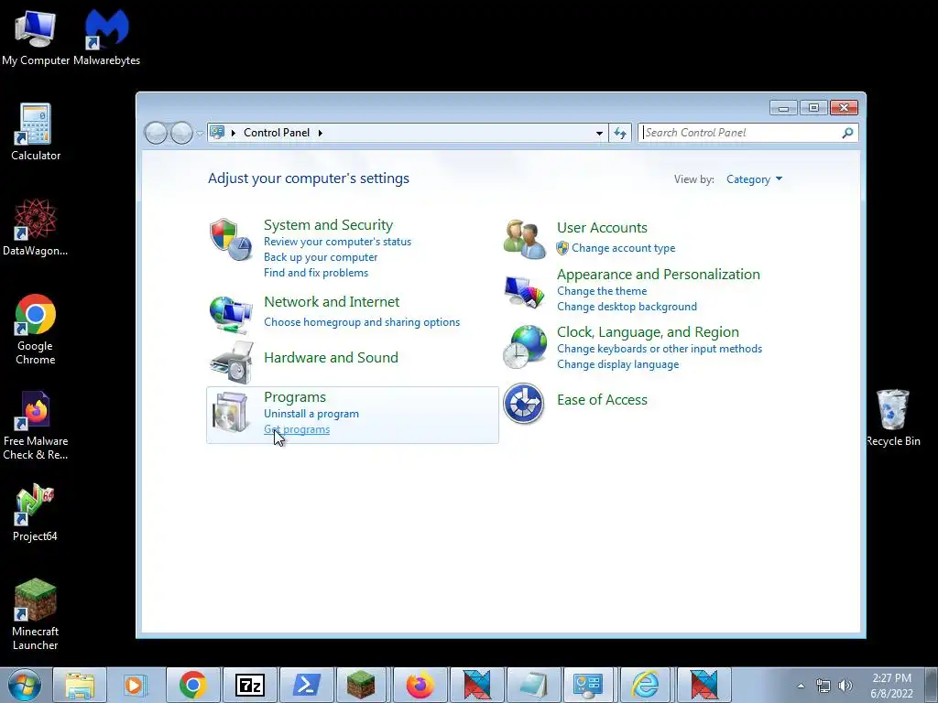
Task: Expand arrow after Control Panel breadcrumb
Action: pyautogui.click(x=320, y=133)
